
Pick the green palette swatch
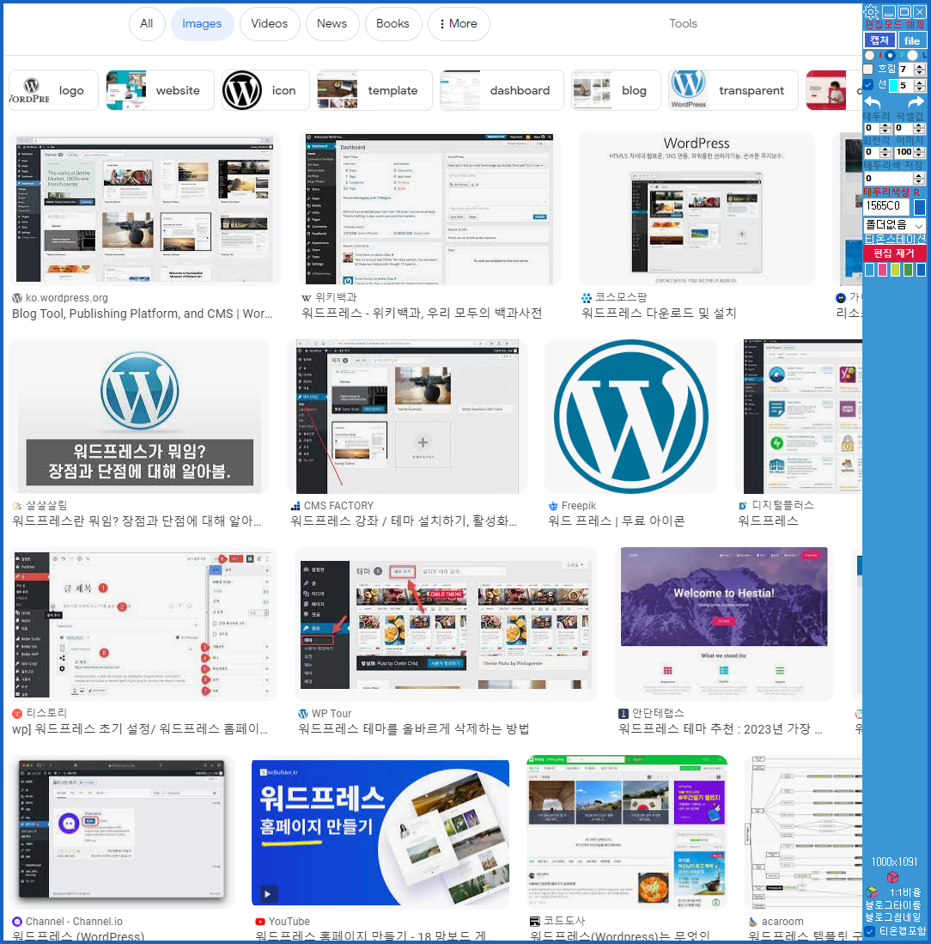tap(908, 270)
